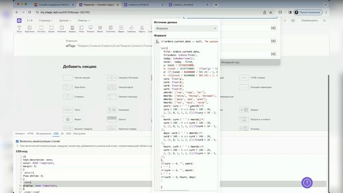Screen dimensions: 343x193
Task: Open the A/B testing button
Action: point(30,20)
